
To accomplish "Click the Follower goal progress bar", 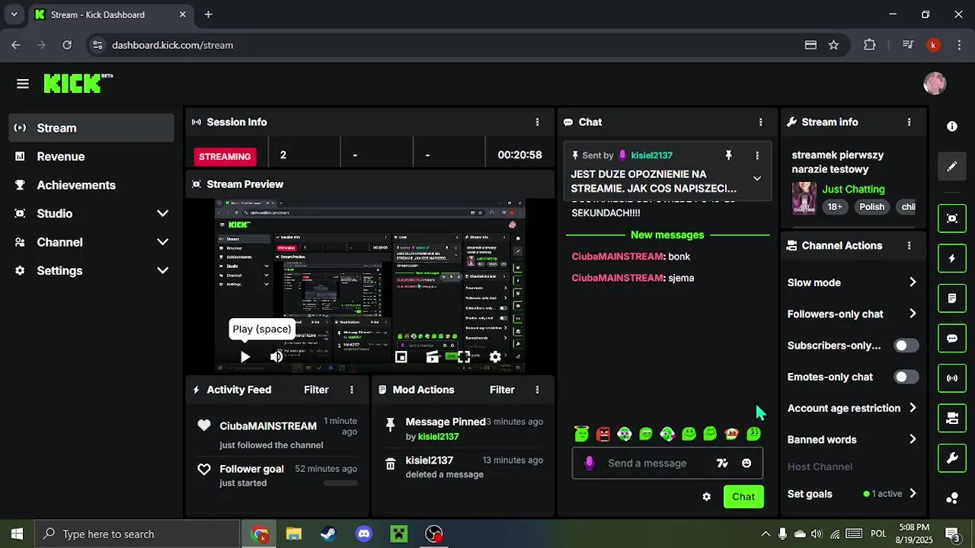I will 340,483.
